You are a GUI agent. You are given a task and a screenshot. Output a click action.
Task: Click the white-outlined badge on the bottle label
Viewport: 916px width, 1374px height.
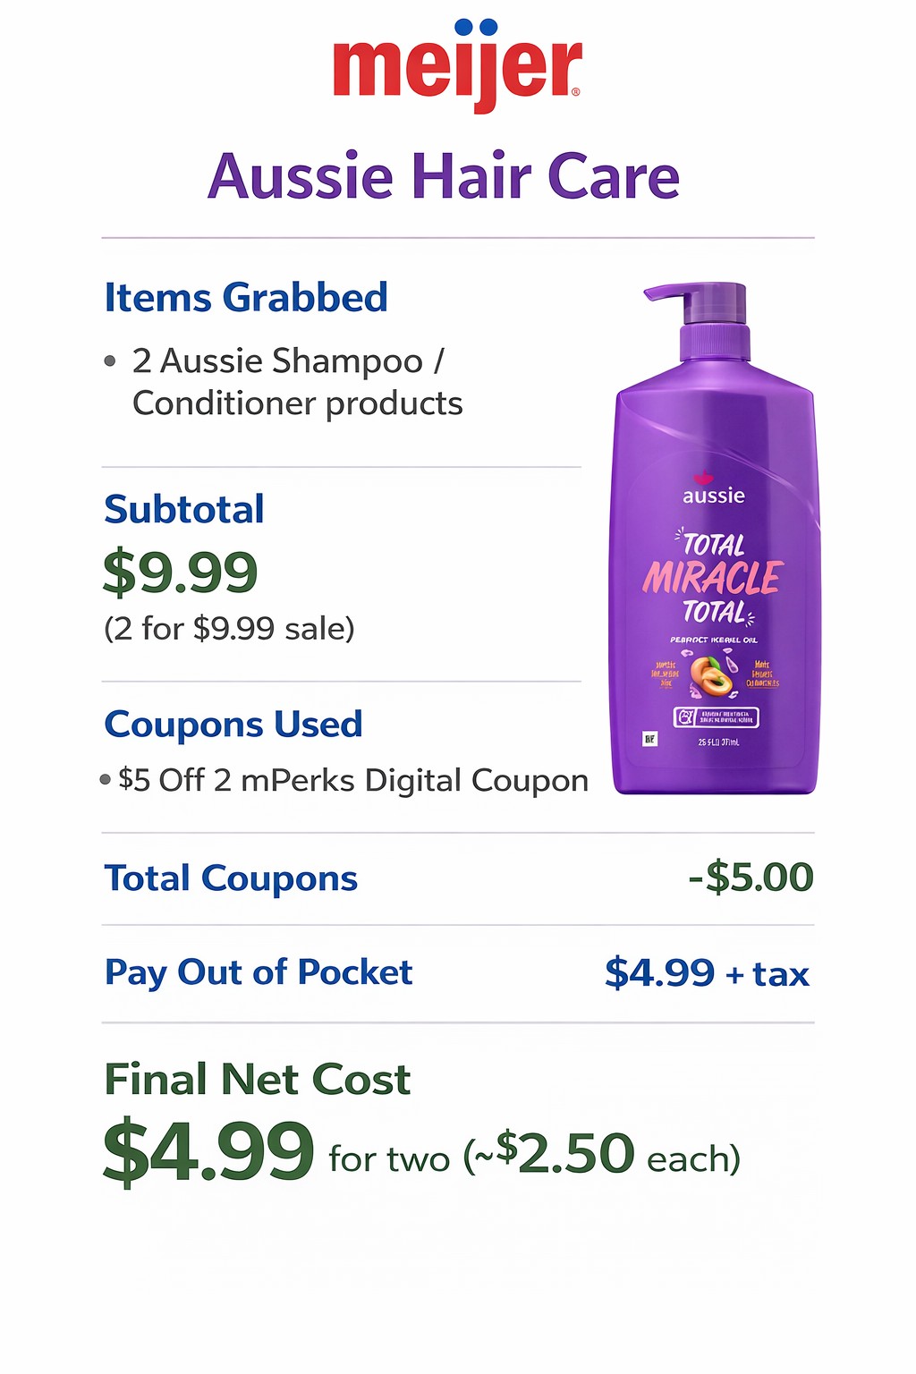[x=715, y=717]
